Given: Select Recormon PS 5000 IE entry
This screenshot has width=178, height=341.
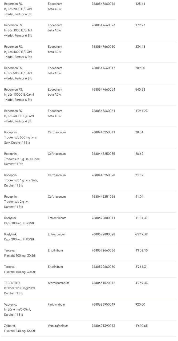Looking at the screenshot, I should (18, 73).
